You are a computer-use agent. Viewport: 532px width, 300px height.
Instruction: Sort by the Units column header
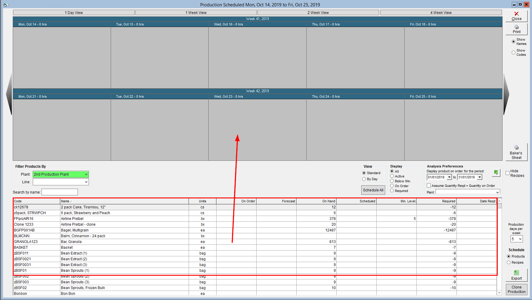[x=202, y=201]
